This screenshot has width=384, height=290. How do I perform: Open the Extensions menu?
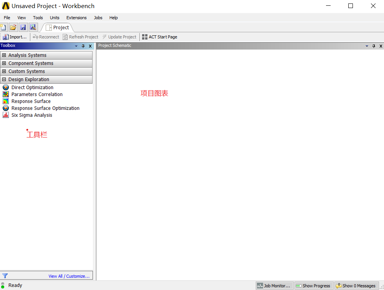(x=76, y=18)
